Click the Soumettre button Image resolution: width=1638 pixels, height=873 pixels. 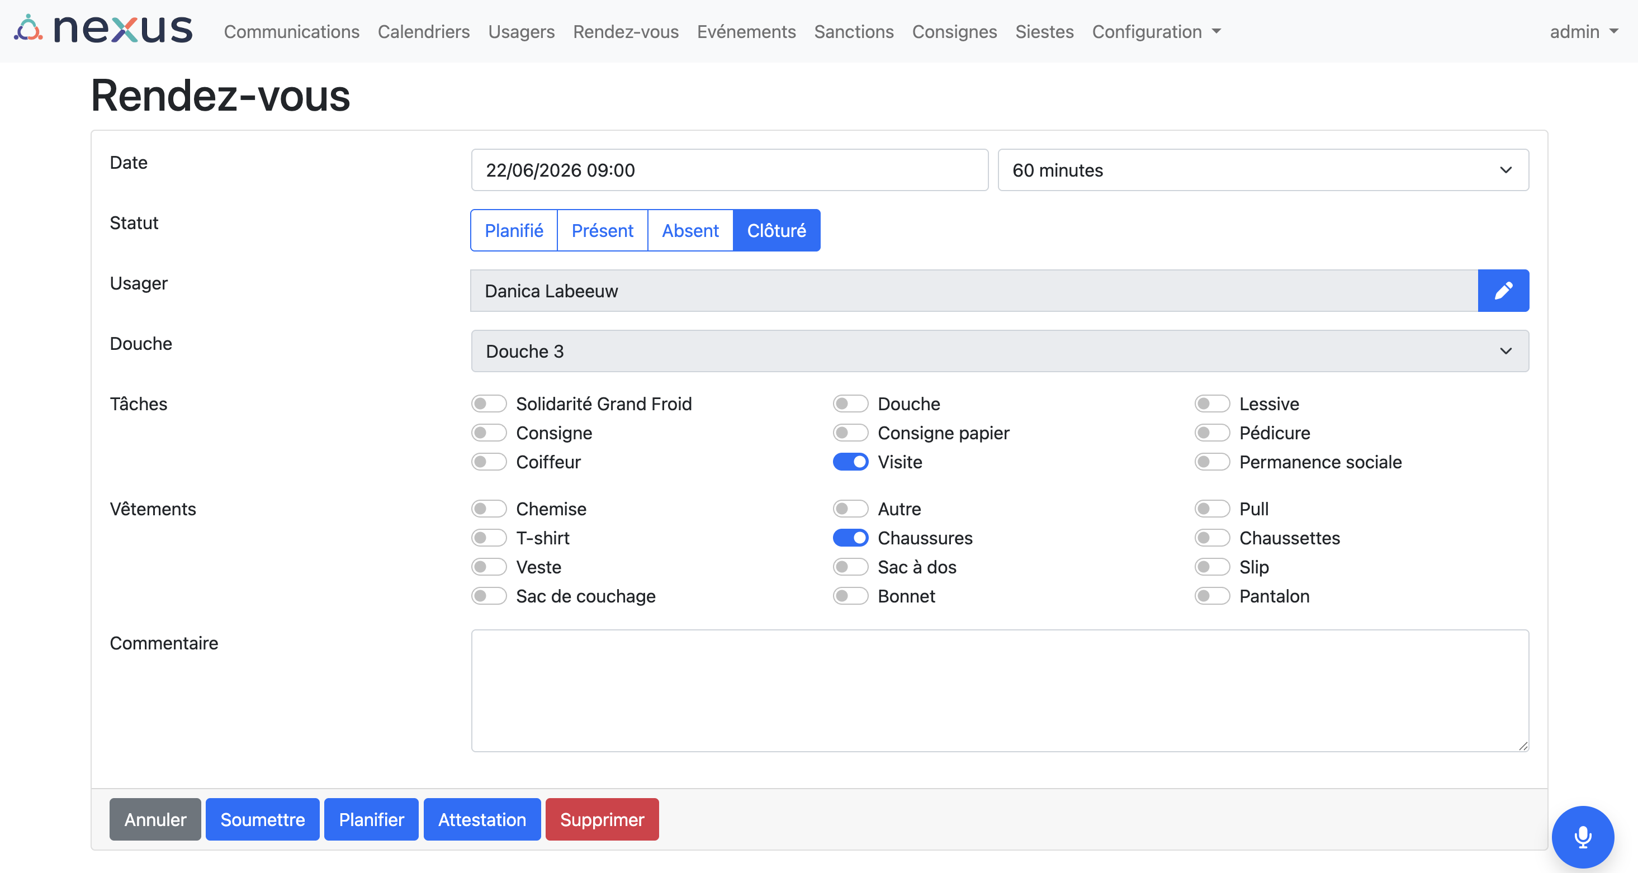262,819
